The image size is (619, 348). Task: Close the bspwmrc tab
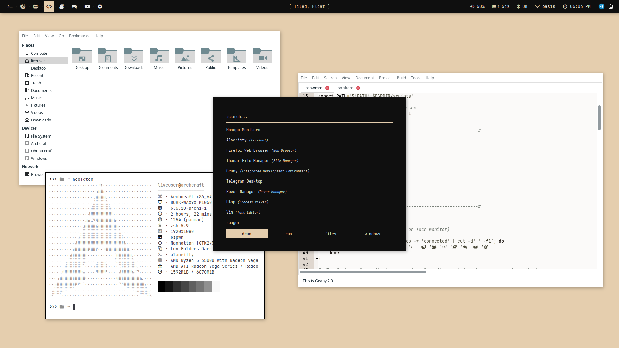[x=327, y=88]
